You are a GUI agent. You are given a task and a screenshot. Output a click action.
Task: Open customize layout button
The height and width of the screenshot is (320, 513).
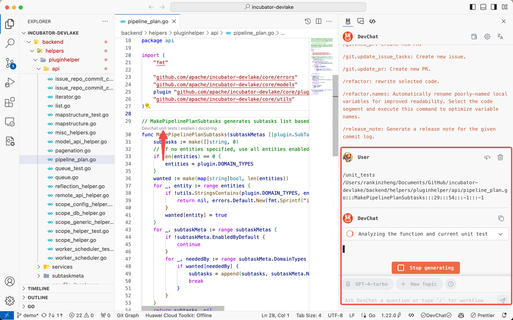[x=505, y=7]
